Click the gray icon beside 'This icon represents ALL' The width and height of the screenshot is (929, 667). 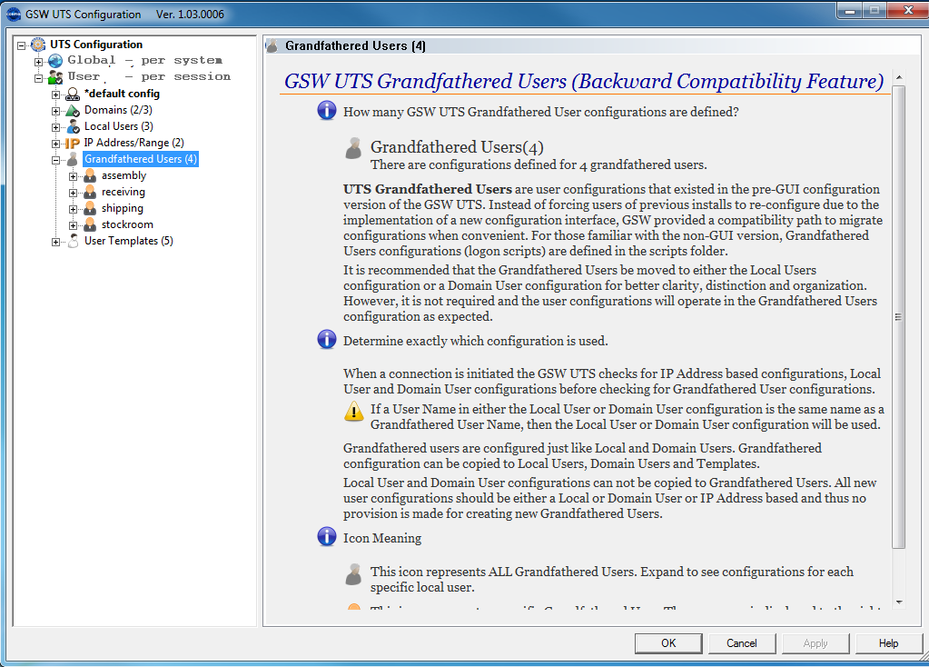[353, 574]
